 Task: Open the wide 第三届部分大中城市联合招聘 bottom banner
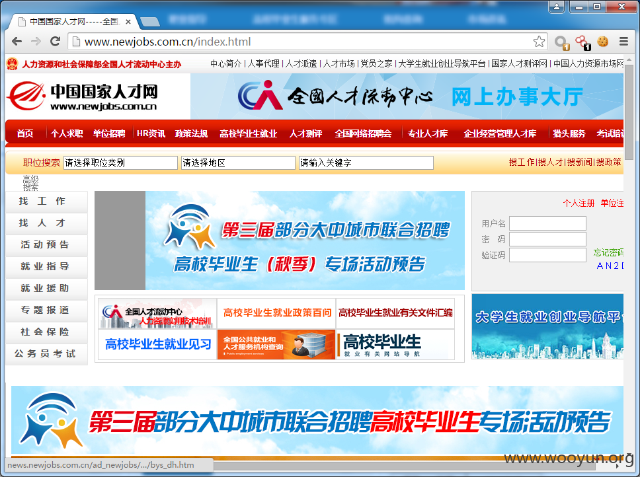click(x=317, y=420)
